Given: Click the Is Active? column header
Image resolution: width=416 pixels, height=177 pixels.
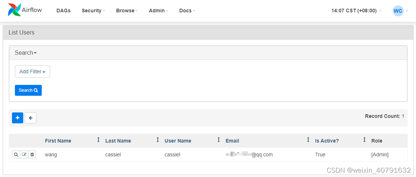Looking at the screenshot, I should point(327,141).
